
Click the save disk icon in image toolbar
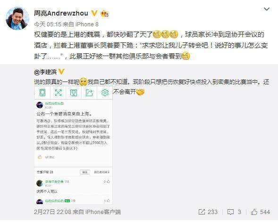pyautogui.click(x=74, y=93)
